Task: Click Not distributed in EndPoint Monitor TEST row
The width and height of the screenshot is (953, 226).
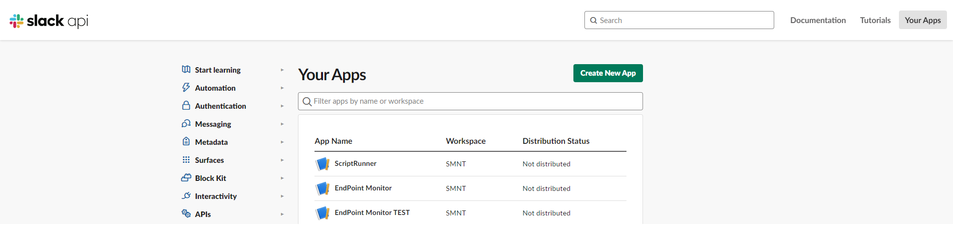Action: coord(546,213)
